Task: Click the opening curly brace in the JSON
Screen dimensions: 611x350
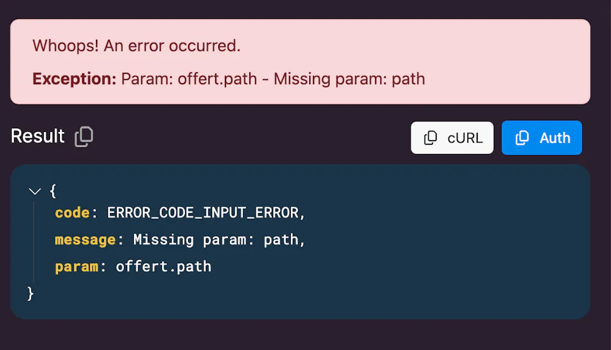Action: [x=53, y=191]
